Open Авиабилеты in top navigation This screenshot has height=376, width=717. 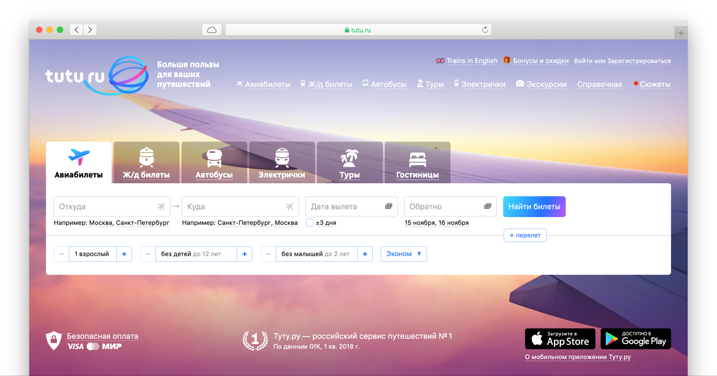267,84
